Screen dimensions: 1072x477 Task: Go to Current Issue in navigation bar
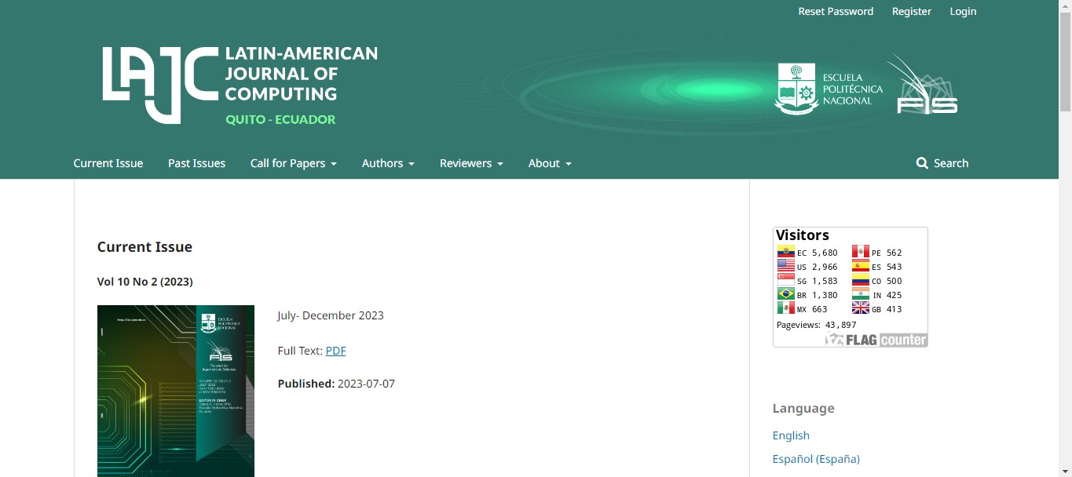click(108, 163)
